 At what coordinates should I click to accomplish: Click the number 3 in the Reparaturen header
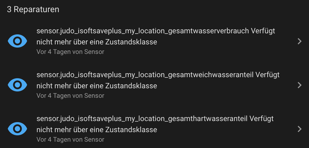tap(9, 10)
